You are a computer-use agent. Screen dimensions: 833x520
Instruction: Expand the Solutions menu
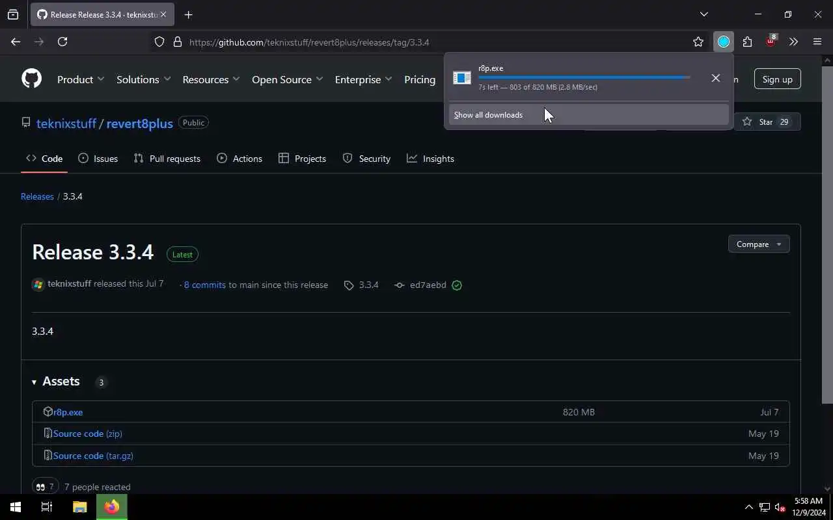point(144,79)
